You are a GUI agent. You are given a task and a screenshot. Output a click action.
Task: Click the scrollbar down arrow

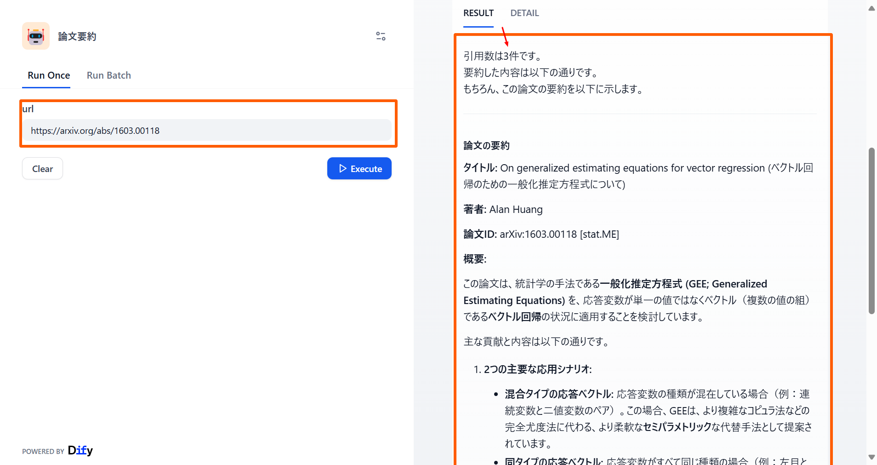(x=871, y=457)
